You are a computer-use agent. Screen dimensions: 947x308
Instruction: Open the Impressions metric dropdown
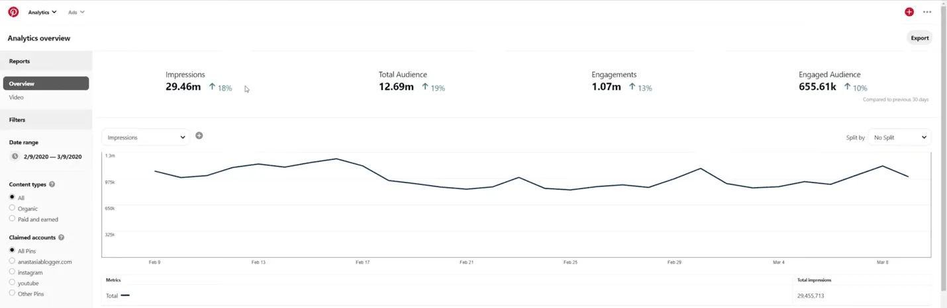(x=146, y=137)
